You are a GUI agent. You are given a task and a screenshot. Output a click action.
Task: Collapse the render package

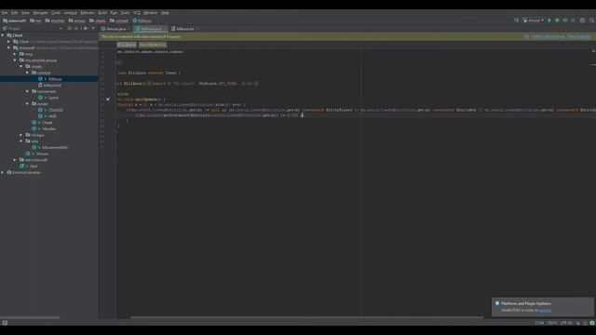pyautogui.click(x=27, y=103)
